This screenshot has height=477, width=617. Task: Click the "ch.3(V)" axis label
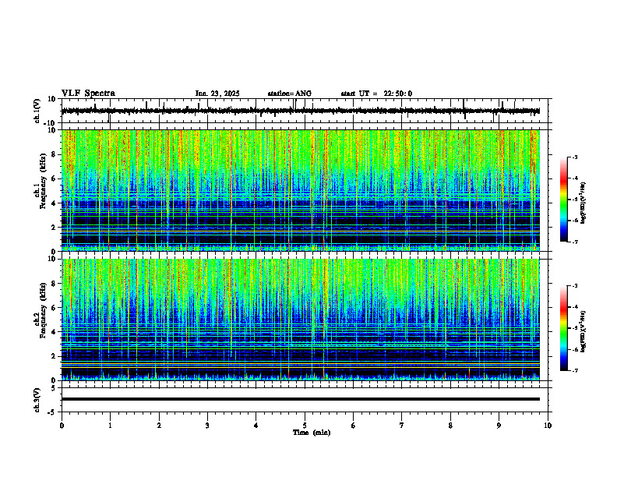[x=37, y=400]
